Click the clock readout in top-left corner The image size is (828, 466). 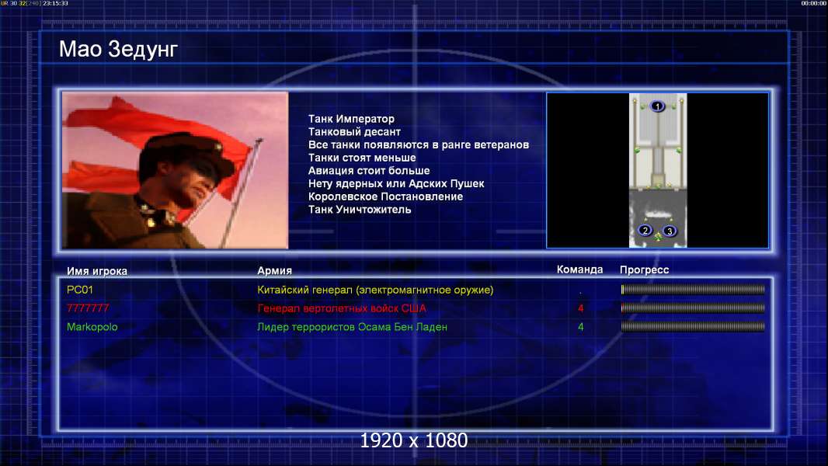coord(55,4)
